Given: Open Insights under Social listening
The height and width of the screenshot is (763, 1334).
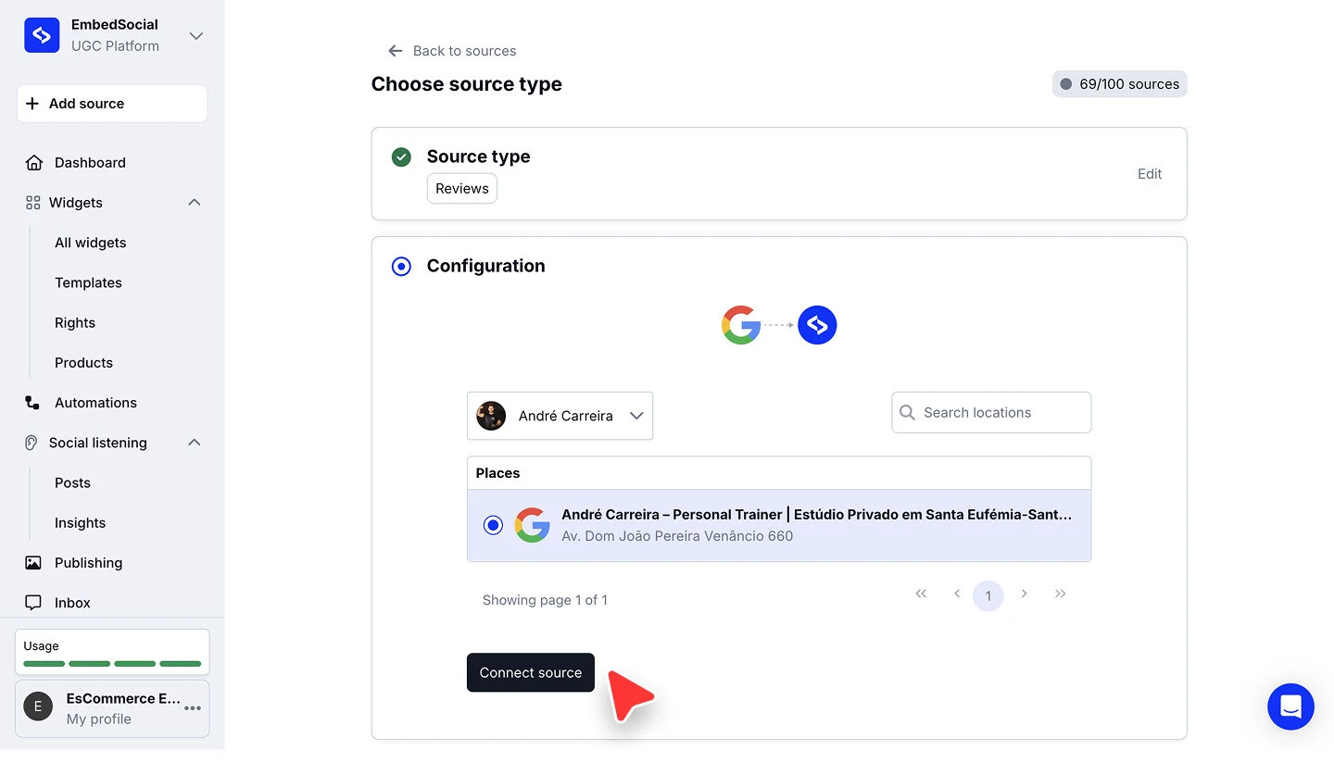Looking at the screenshot, I should (80, 522).
